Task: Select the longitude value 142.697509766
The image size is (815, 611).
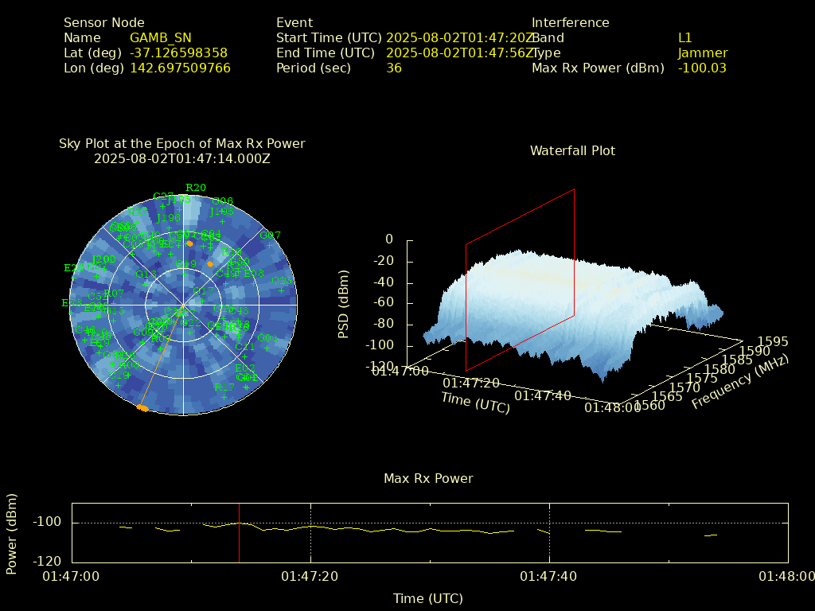Action: coord(180,68)
